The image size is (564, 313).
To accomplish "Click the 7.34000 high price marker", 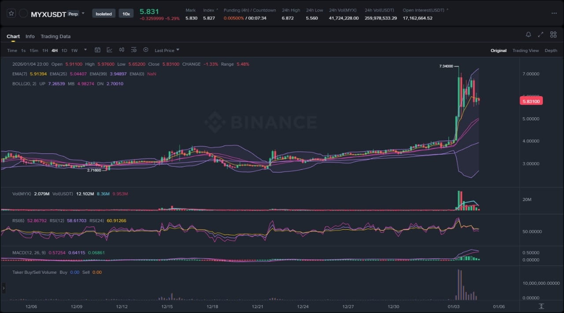I will click(446, 66).
